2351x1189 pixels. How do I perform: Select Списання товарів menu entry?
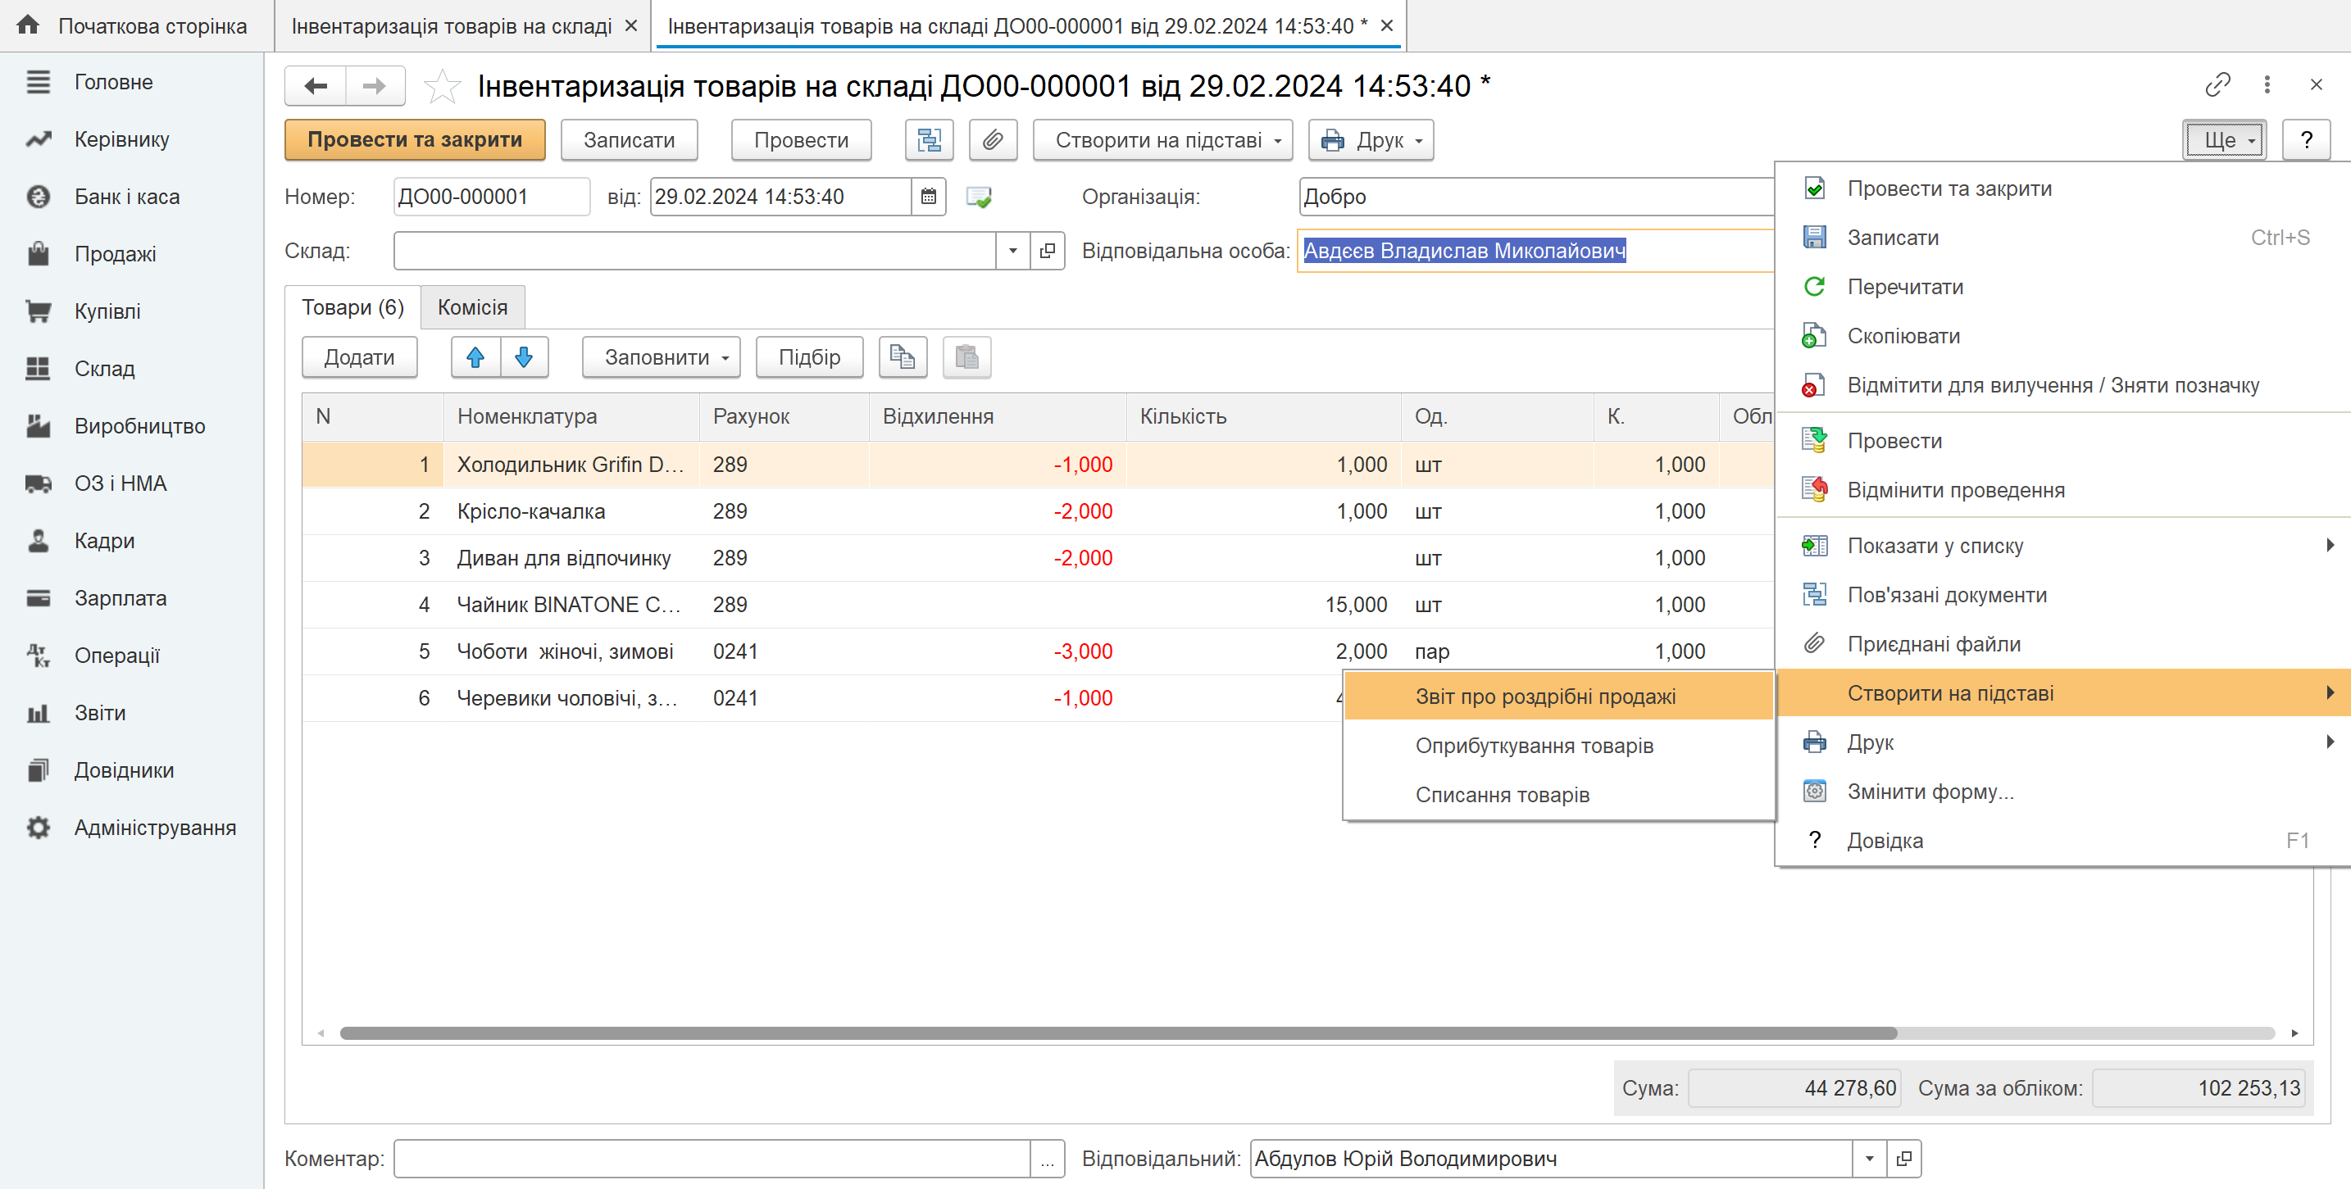pos(1559,795)
